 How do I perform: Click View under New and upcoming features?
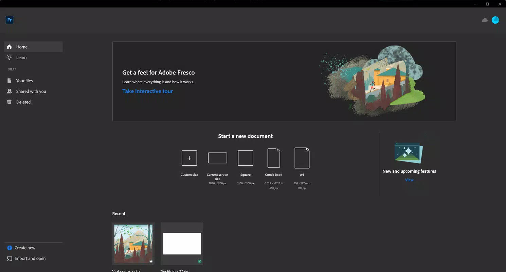click(409, 180)
